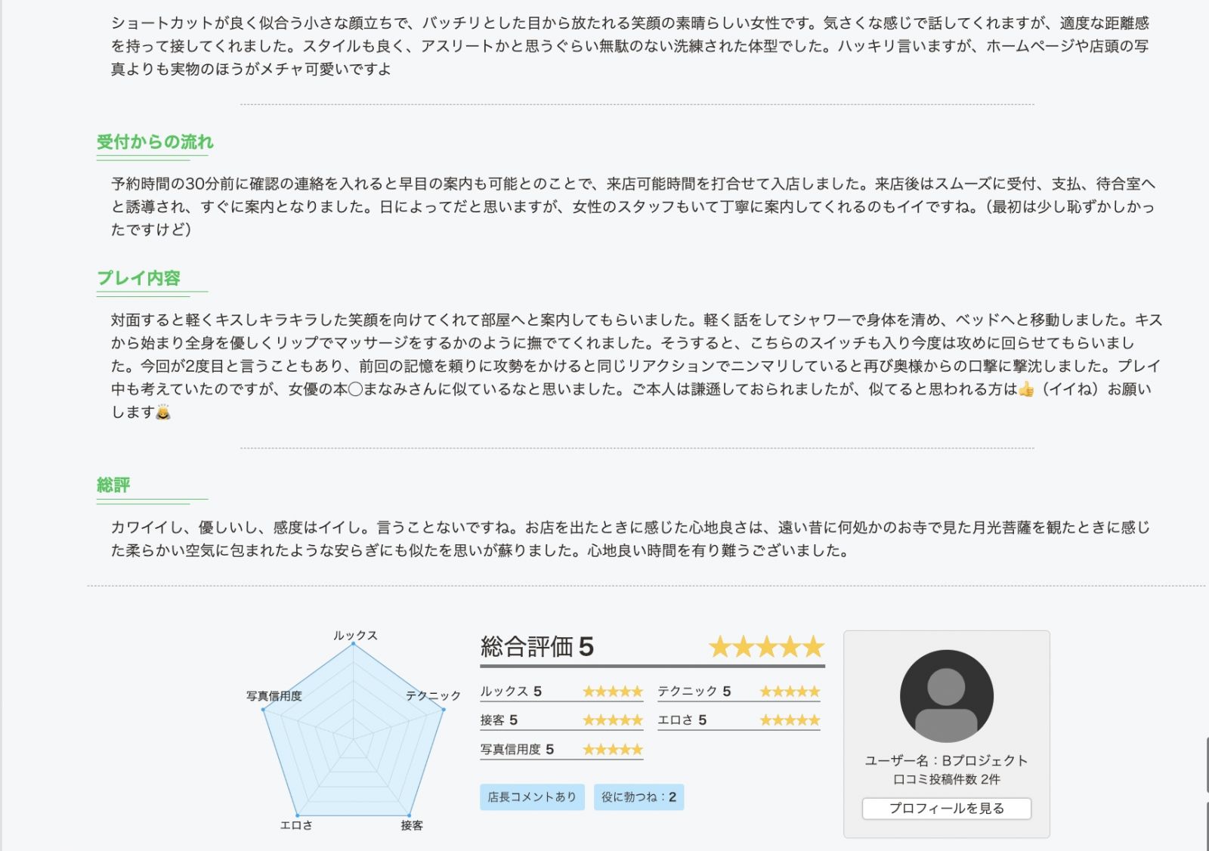Click the 写真信用度 label on the radar chart
This screenshot has height=851, width=1209.
coord(274,696)
